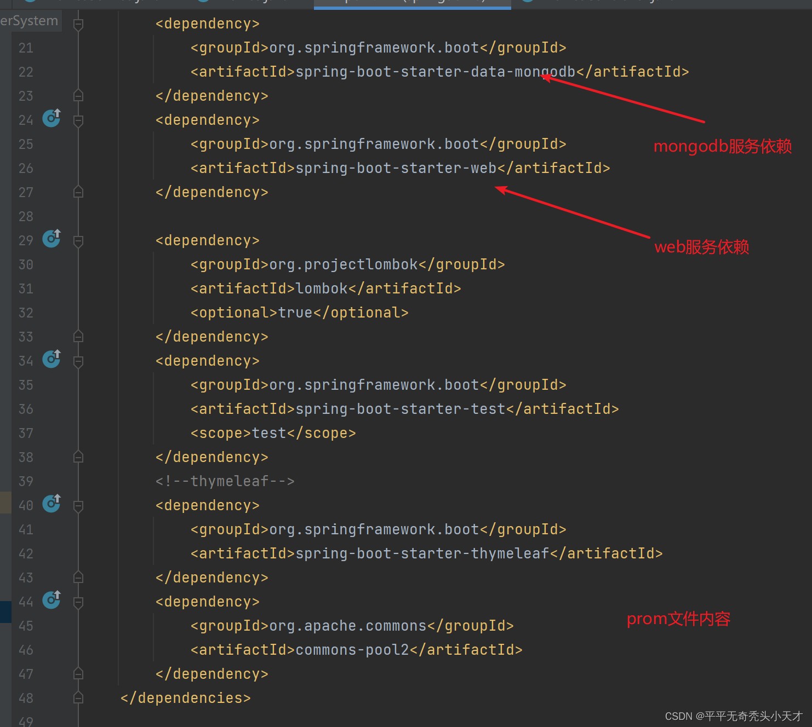Collapse fold marker at line 23 closing tag
Screen dimensions: 812x727
click(78, 96)
